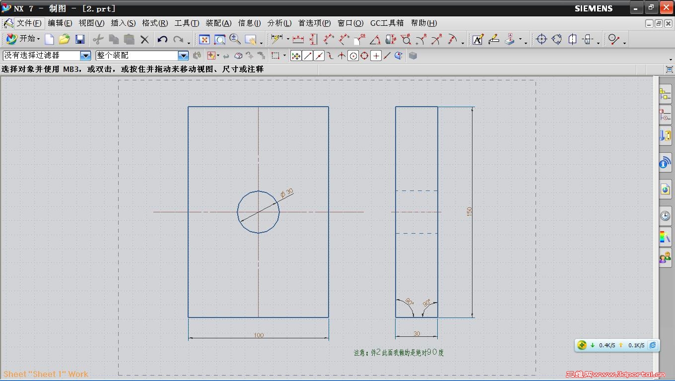Redo the undone action

click(178, 39)
